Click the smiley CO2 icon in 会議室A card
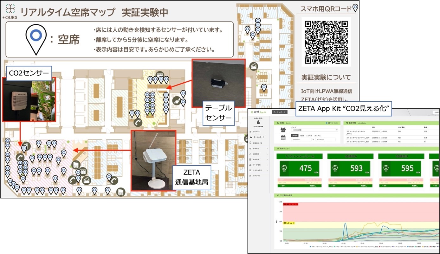Screen dimensions: 440x254 335,168
